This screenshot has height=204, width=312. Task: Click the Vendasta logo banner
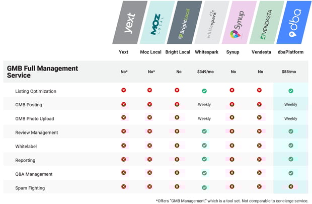coord(267,22)
